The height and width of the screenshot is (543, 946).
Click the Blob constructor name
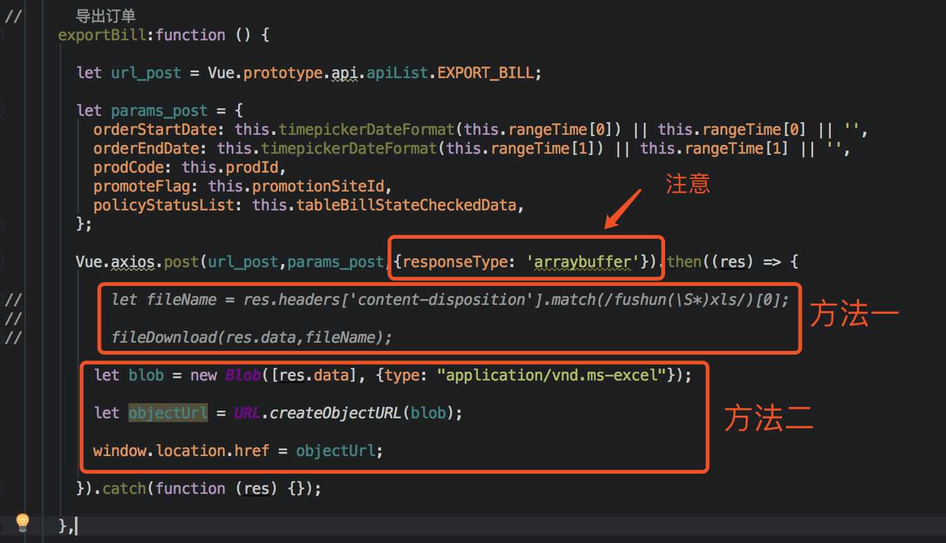tap(243, 375)
